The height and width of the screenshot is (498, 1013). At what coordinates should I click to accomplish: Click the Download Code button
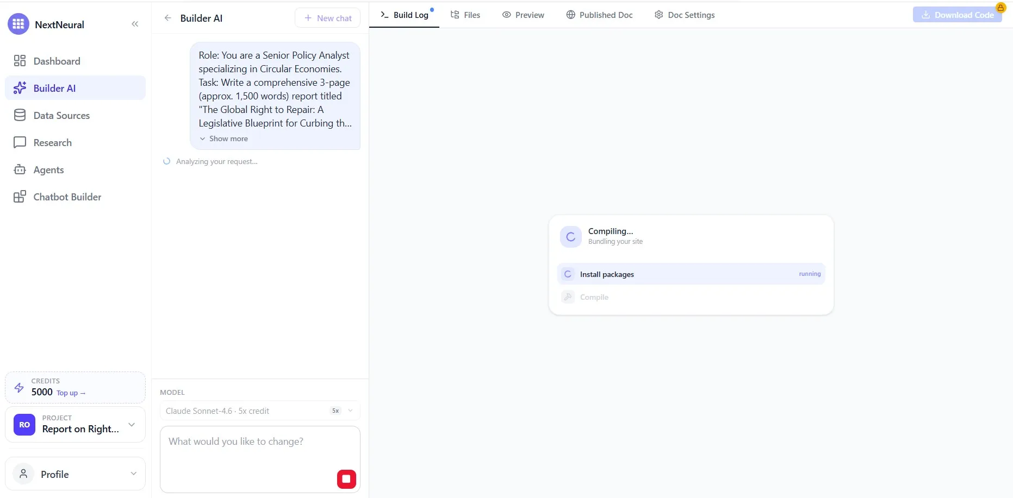[957, 15]
